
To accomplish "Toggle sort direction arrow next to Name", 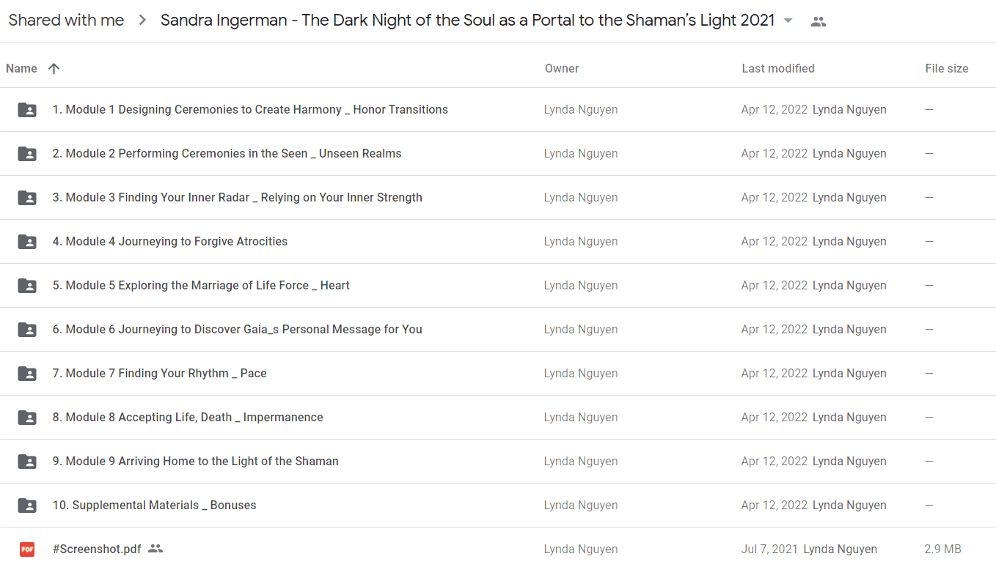I will point(54,68).
